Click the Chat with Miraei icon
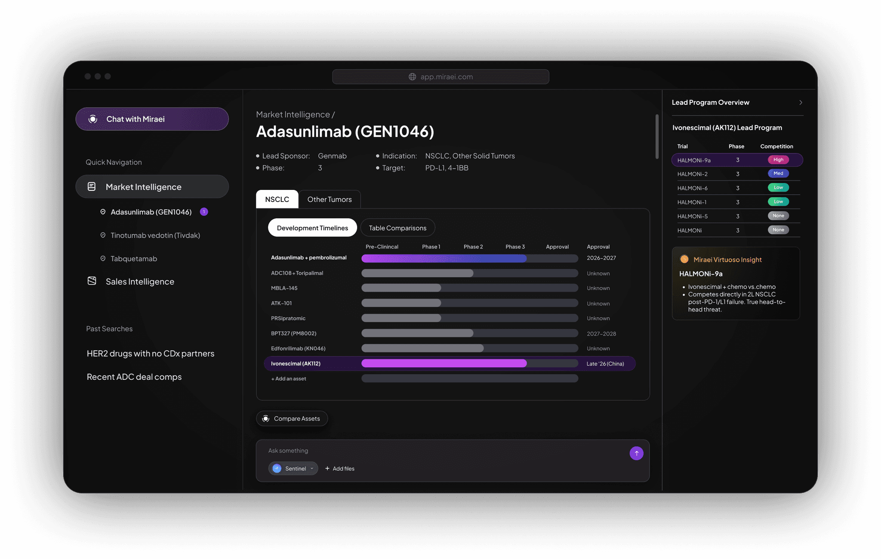This screenshot has width=881, height=559. tap(93, 119)
